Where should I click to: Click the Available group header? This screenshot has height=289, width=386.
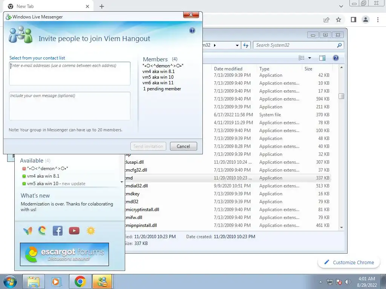point(35,160)
